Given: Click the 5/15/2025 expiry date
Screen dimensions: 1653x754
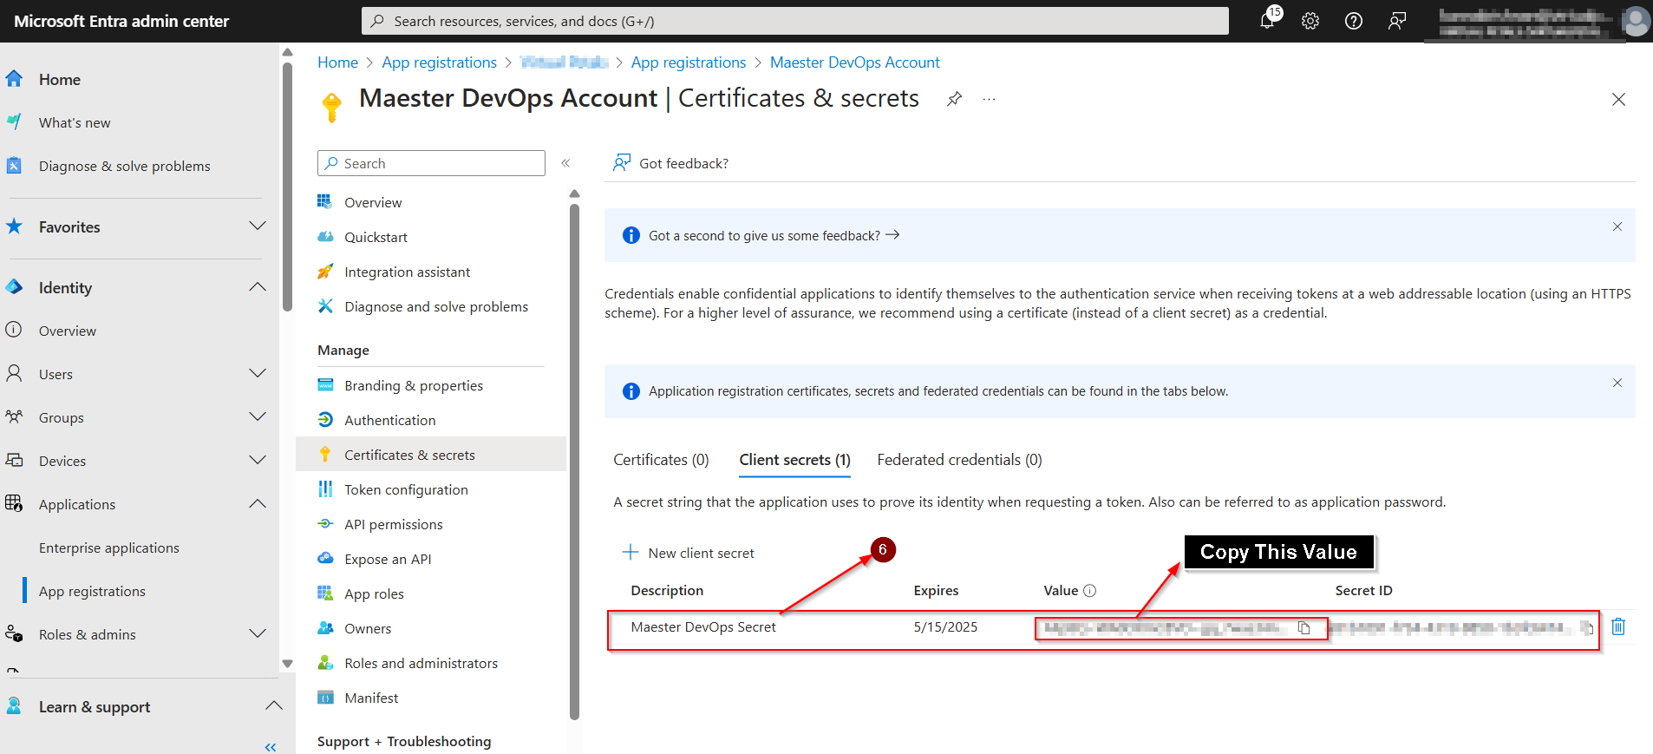Looking at the screenshot, I should point(945,627).
